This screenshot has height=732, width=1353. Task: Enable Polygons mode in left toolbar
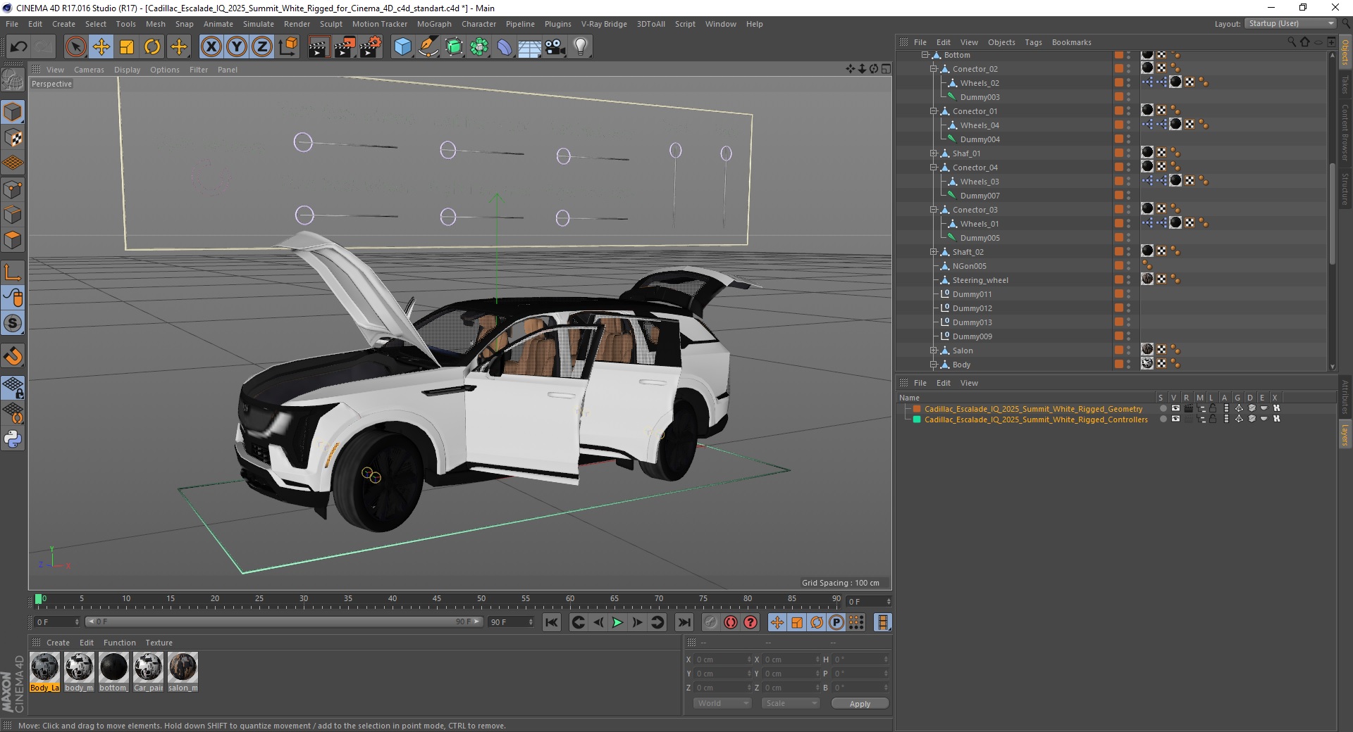[x=13, y=240]
